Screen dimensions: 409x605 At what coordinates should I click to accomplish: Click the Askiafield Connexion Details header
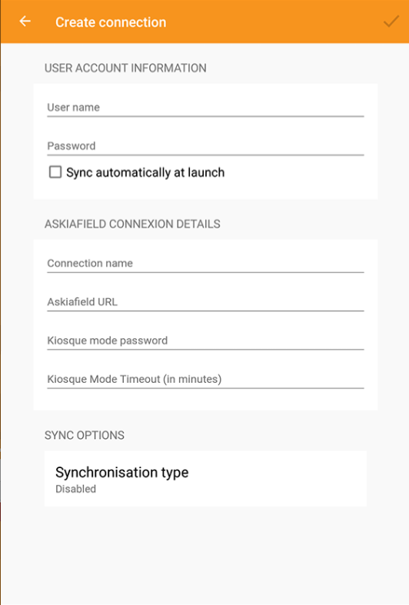[132, 224]
